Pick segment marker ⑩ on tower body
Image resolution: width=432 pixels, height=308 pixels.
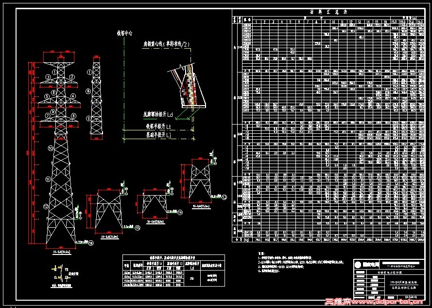coord(50,148)
